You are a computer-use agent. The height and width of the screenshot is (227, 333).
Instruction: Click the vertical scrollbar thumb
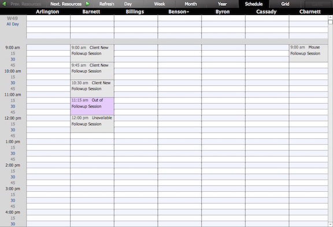click(x=330, y=22)
